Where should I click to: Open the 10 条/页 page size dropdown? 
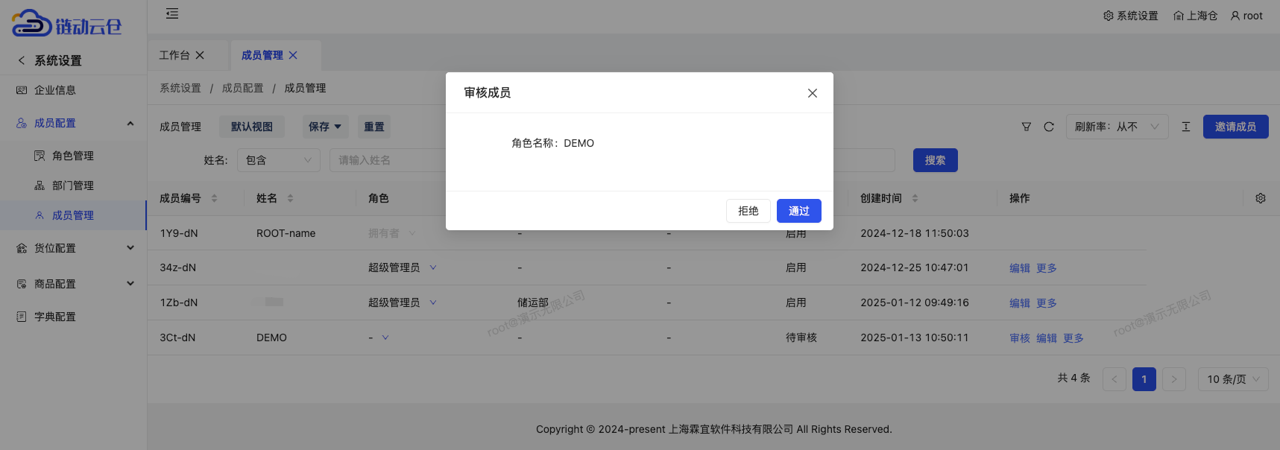1233,379
